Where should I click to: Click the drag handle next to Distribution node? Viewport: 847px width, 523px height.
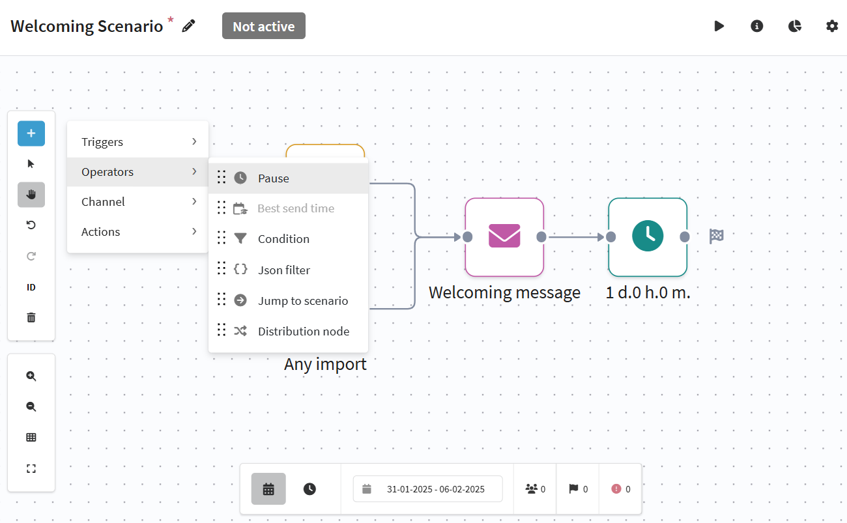[x=222, y=330]
